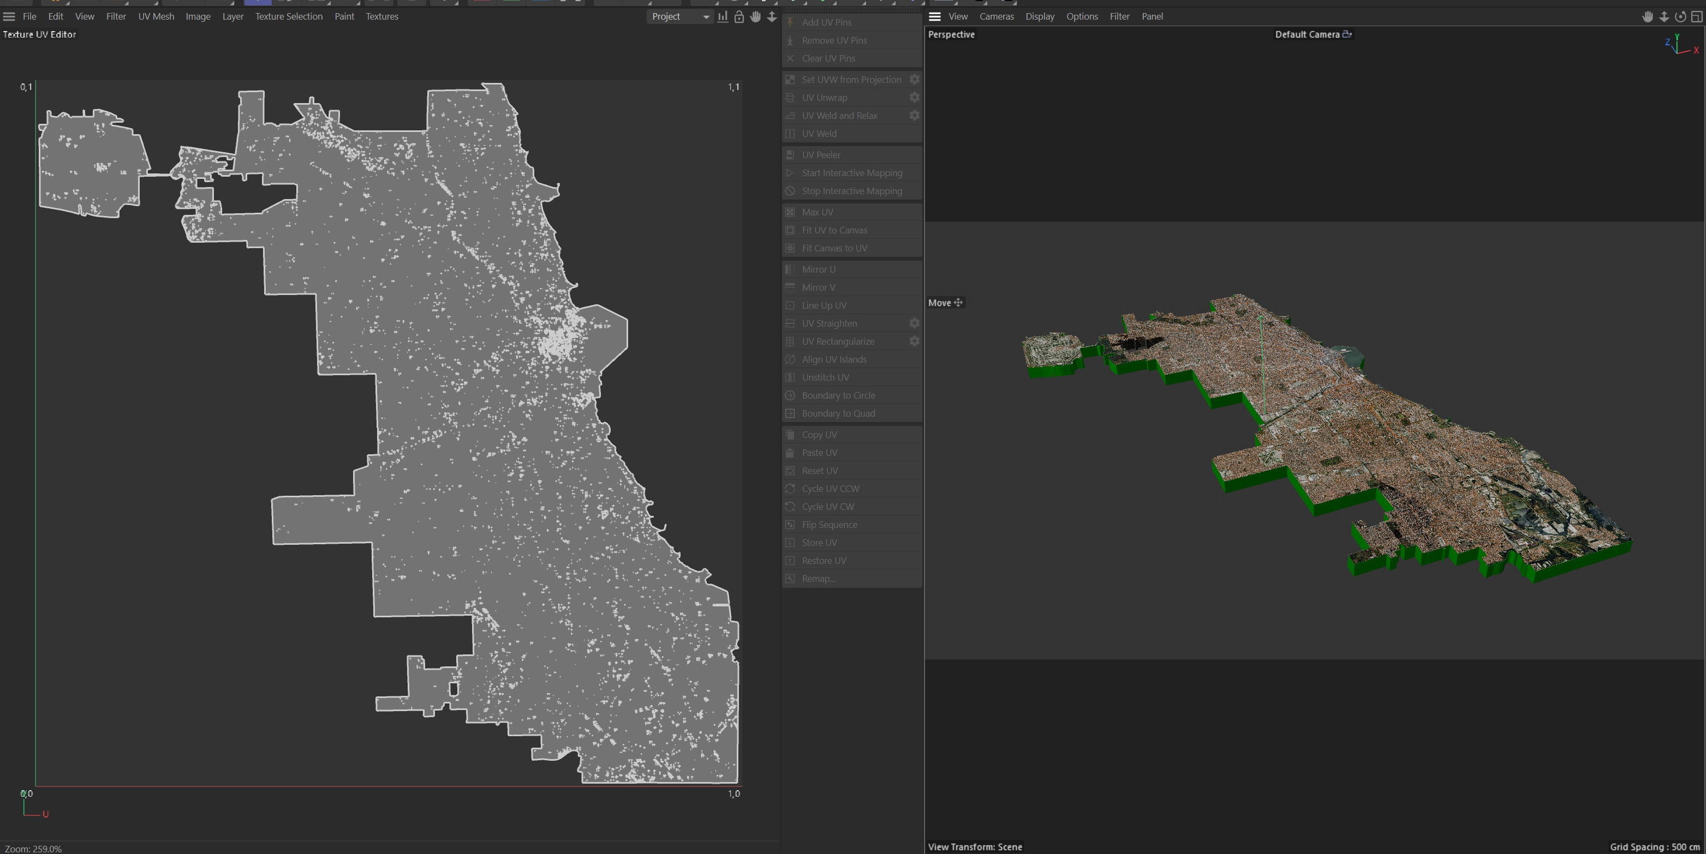This screenshot has width=1706, height=854.
Task: Expand the Project dropdown
Action: click(x=679, y=16)
